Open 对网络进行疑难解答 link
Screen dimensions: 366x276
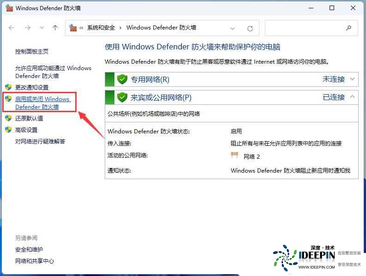click(x=40, y=141)
